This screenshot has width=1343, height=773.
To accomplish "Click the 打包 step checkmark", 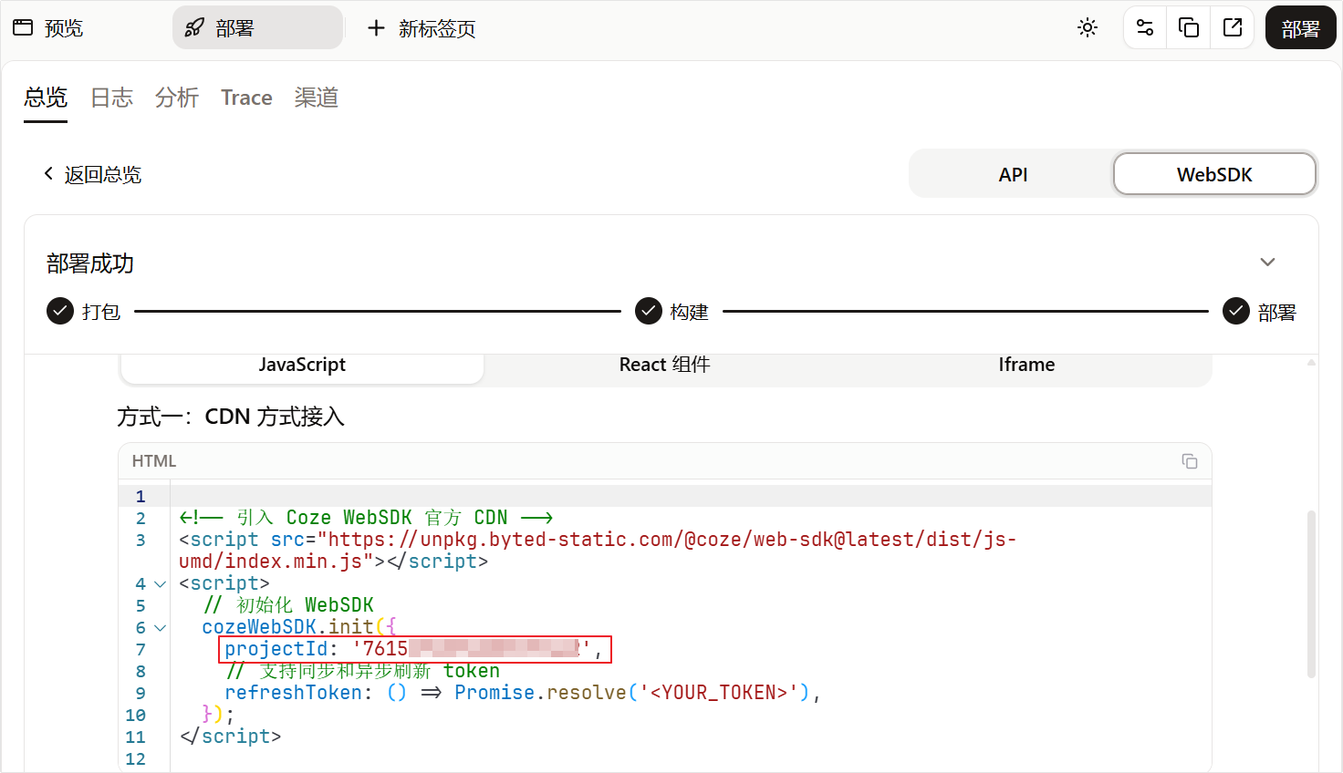I will [x=59, y=311].
